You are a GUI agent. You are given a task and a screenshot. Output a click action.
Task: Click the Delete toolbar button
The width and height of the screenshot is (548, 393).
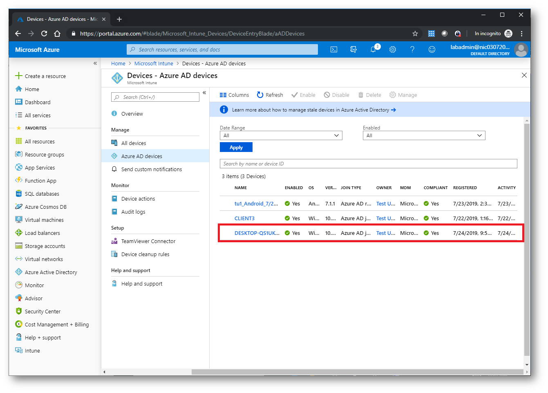[369, 95]
